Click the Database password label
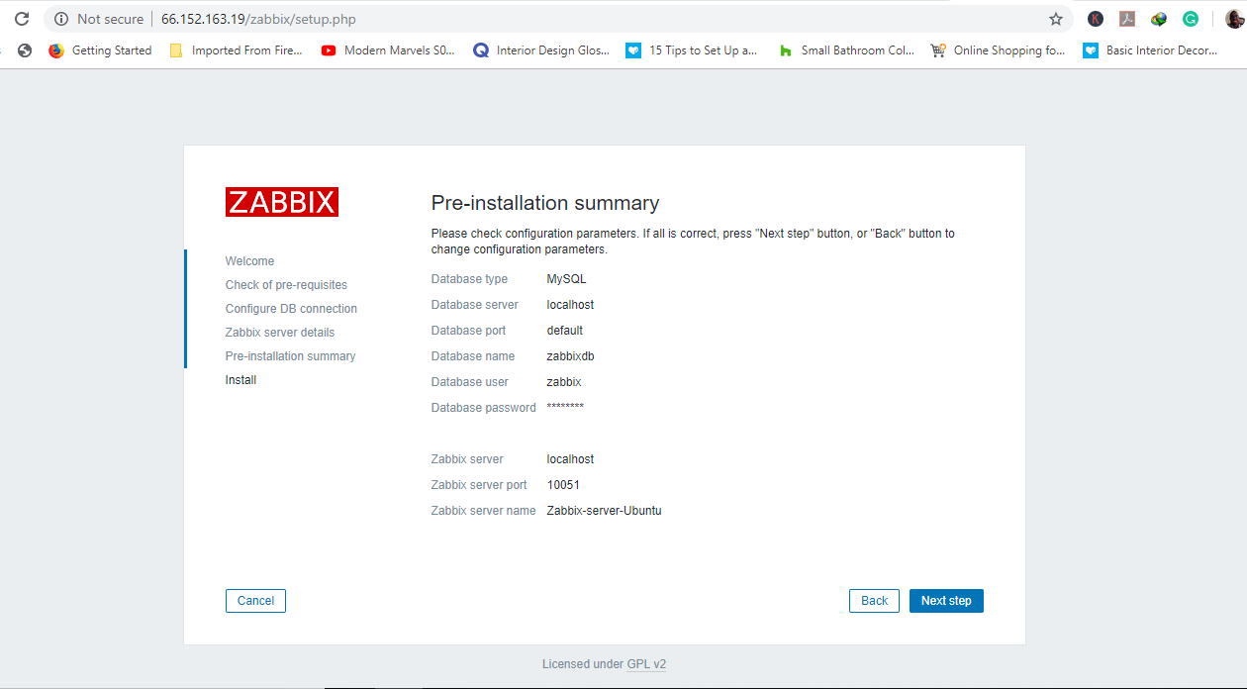 [484, 408]
